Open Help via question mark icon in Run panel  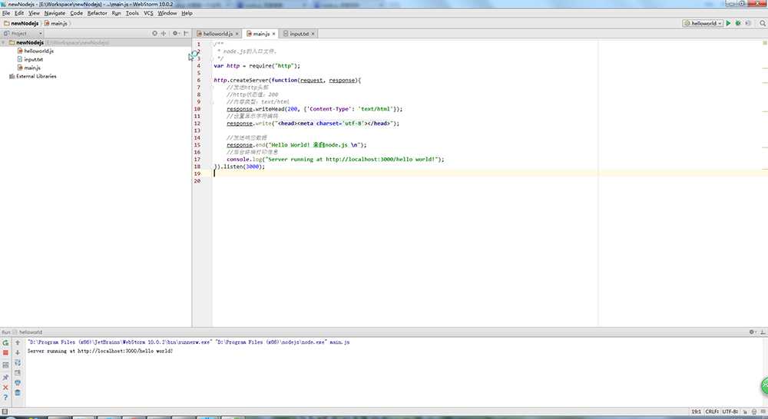(x=5, y=398)
